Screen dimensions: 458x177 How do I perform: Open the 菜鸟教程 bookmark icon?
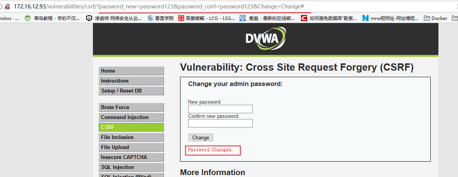click(28, 18)
